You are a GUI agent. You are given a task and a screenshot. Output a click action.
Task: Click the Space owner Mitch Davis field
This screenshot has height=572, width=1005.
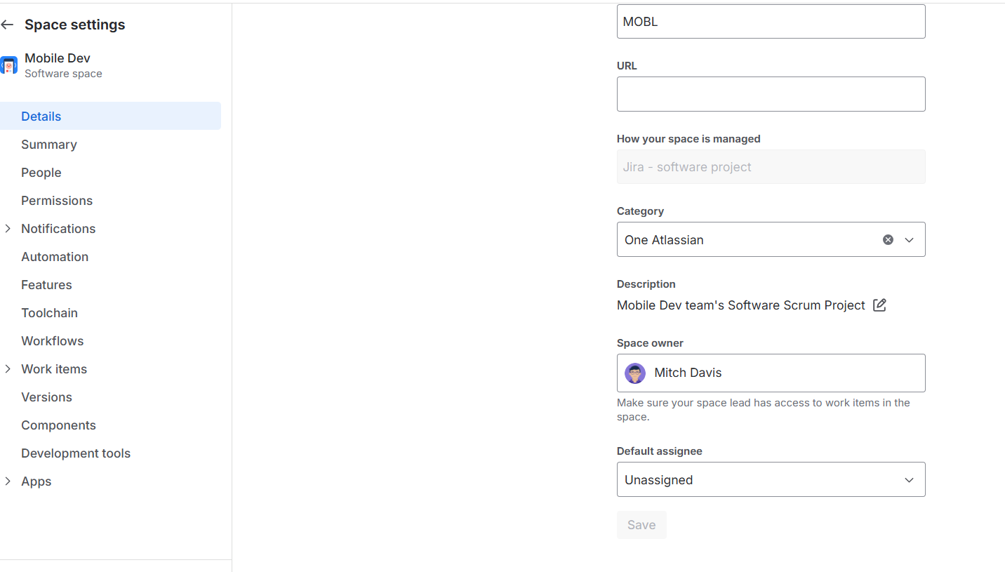771,373
